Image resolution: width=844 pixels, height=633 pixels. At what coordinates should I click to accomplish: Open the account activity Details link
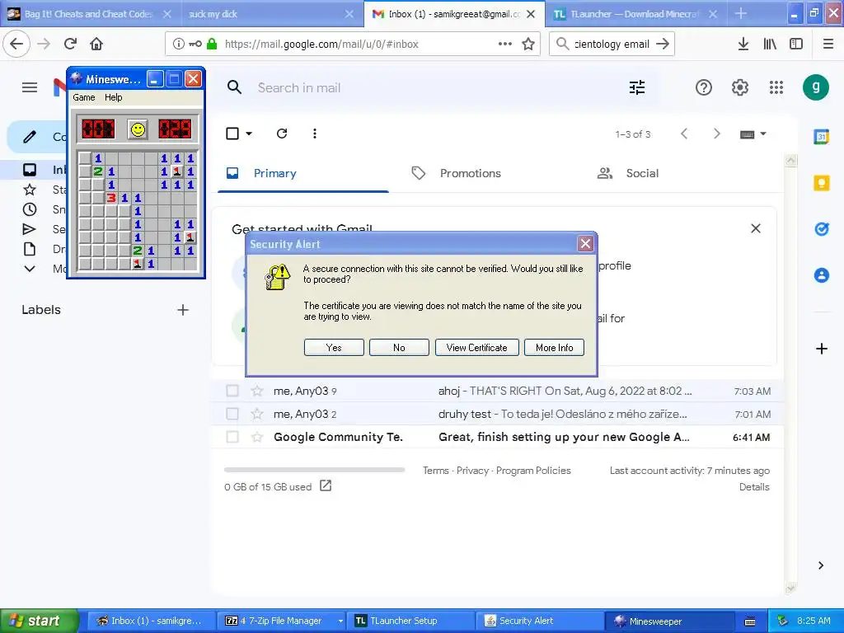pos(754,486)
